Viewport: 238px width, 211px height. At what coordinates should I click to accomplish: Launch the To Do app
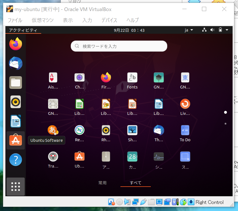click(185, 133)
